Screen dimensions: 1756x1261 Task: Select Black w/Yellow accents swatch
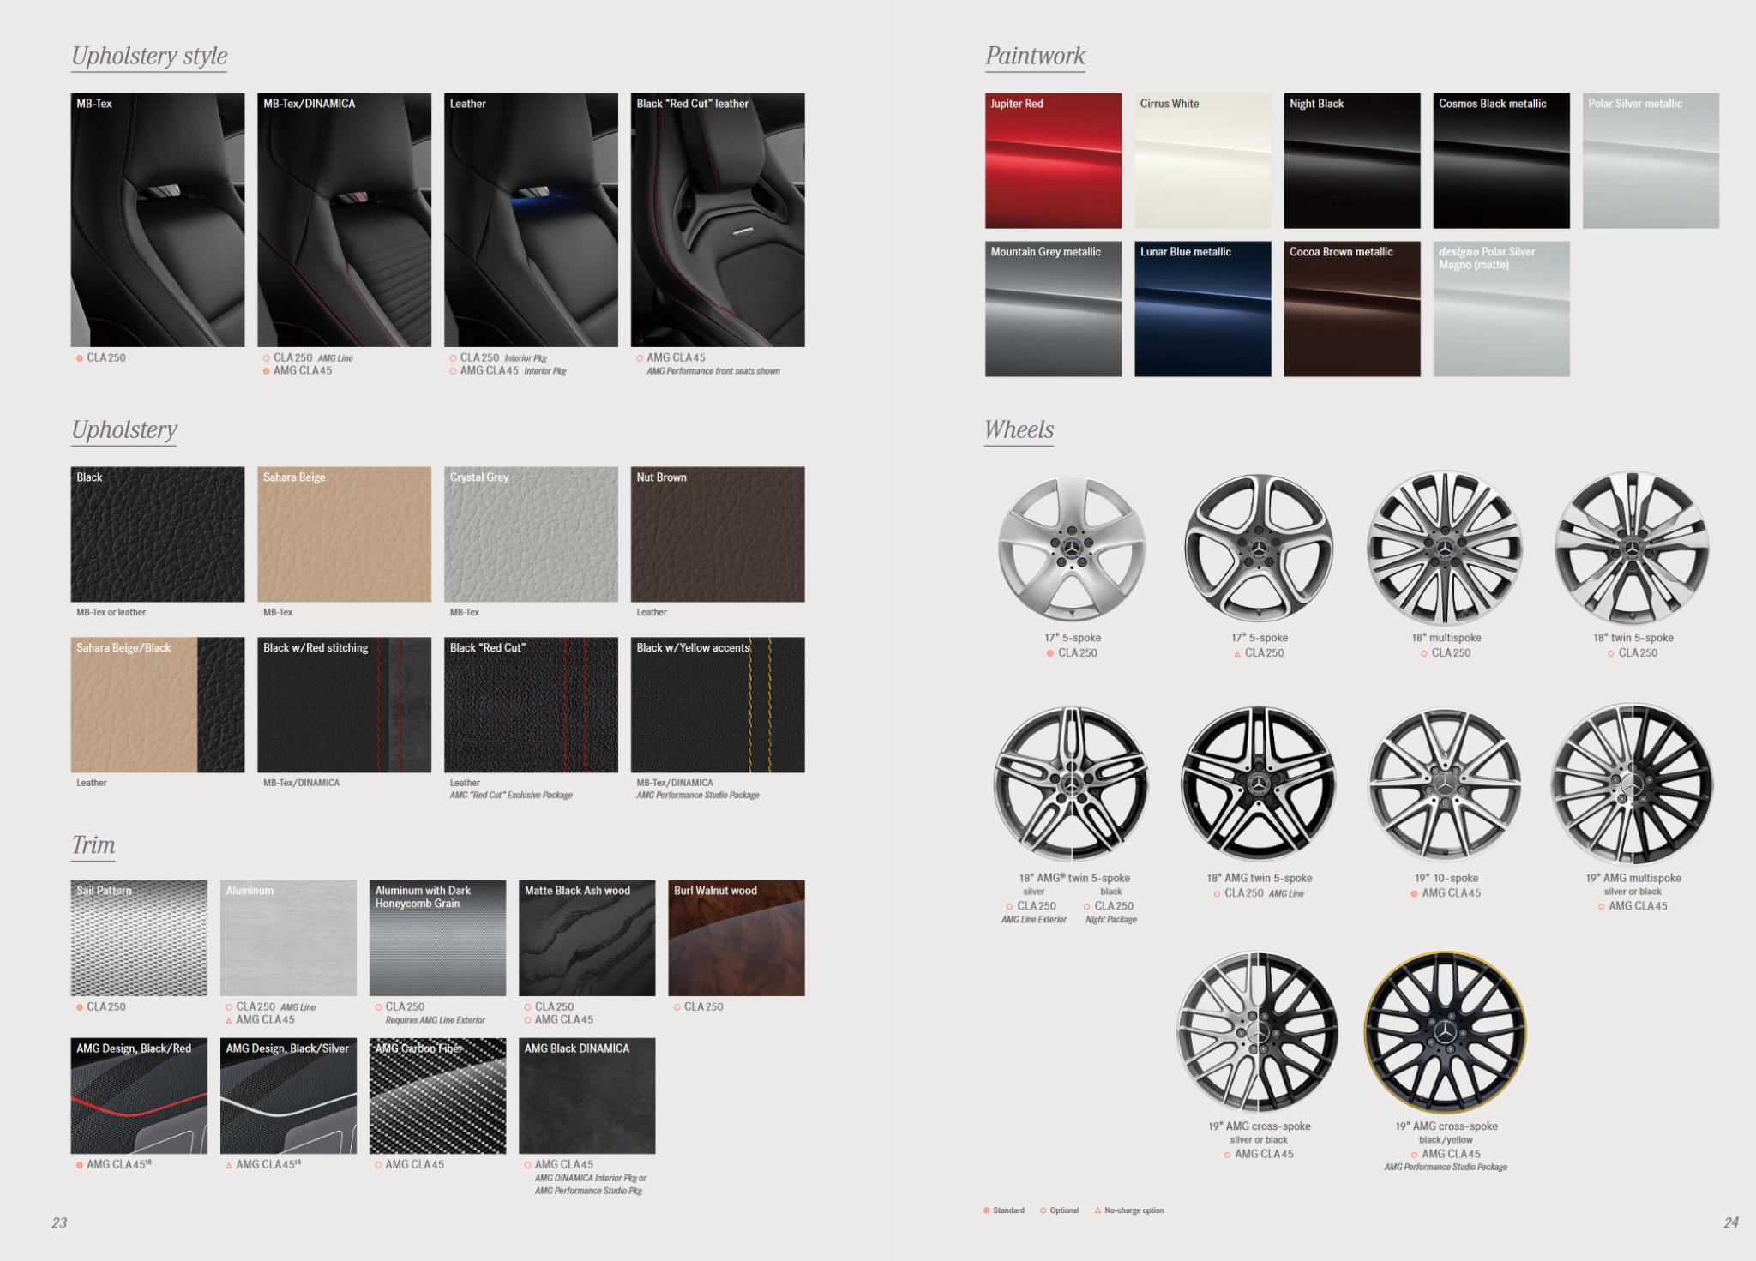718,705
